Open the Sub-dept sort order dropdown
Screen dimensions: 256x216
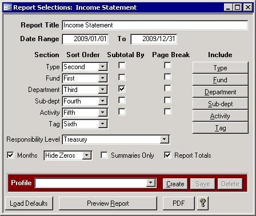tap(103, 101)
